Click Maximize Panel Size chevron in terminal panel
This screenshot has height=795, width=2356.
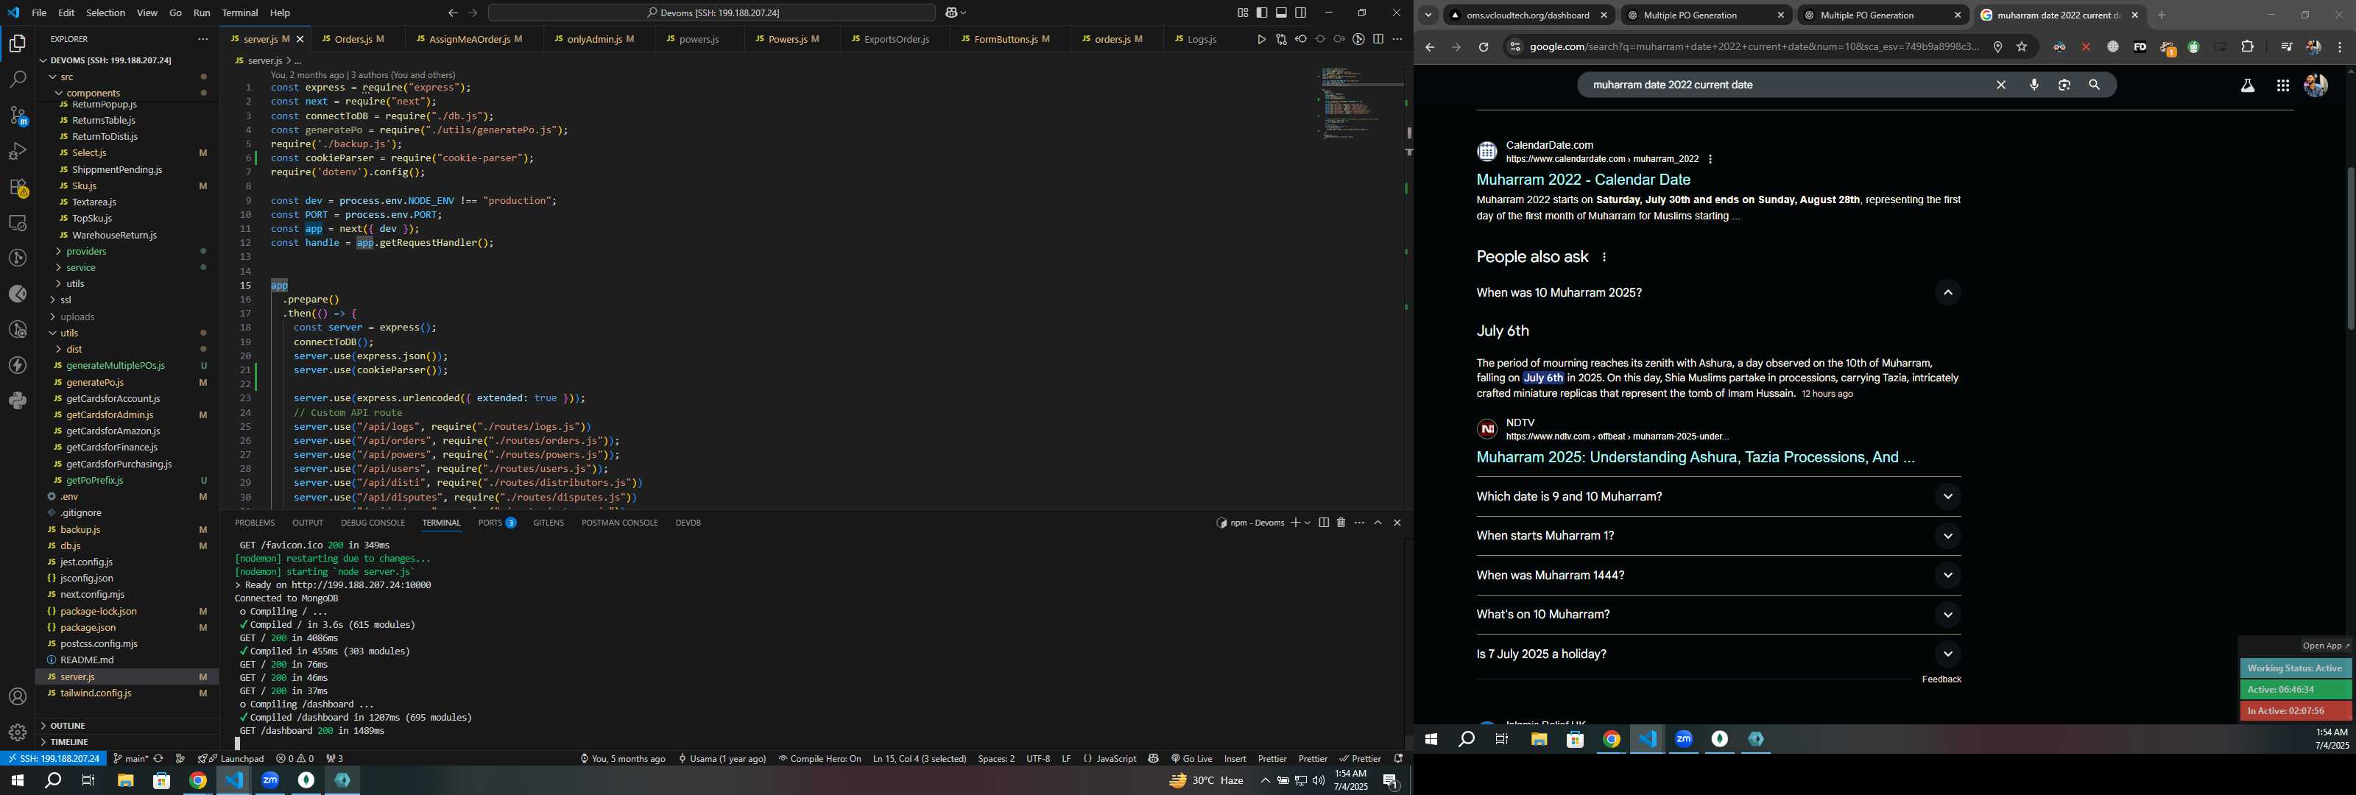(x=1378, y=523)
